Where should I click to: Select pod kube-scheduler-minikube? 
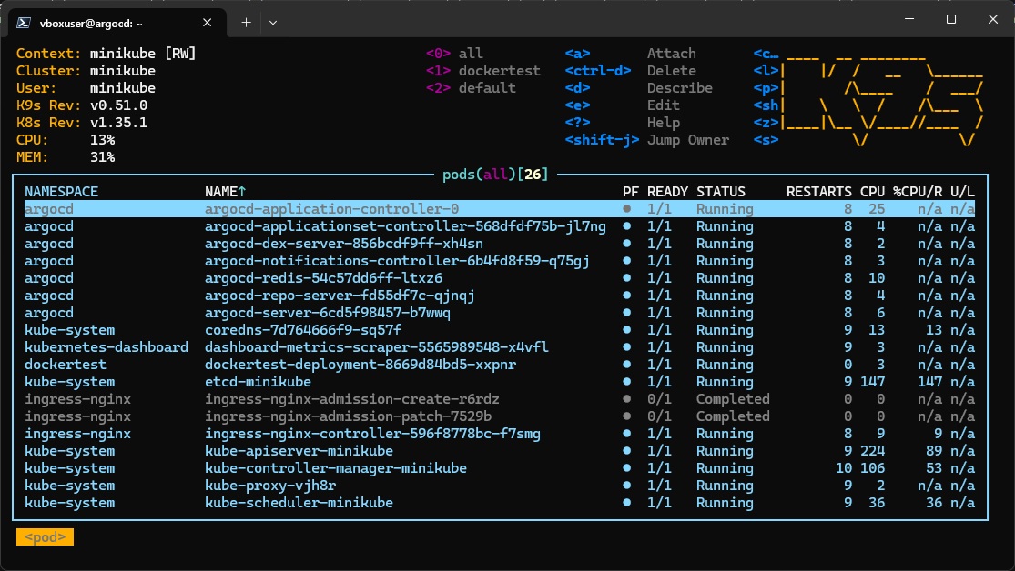pyautogui.click(x=500, y=503)
